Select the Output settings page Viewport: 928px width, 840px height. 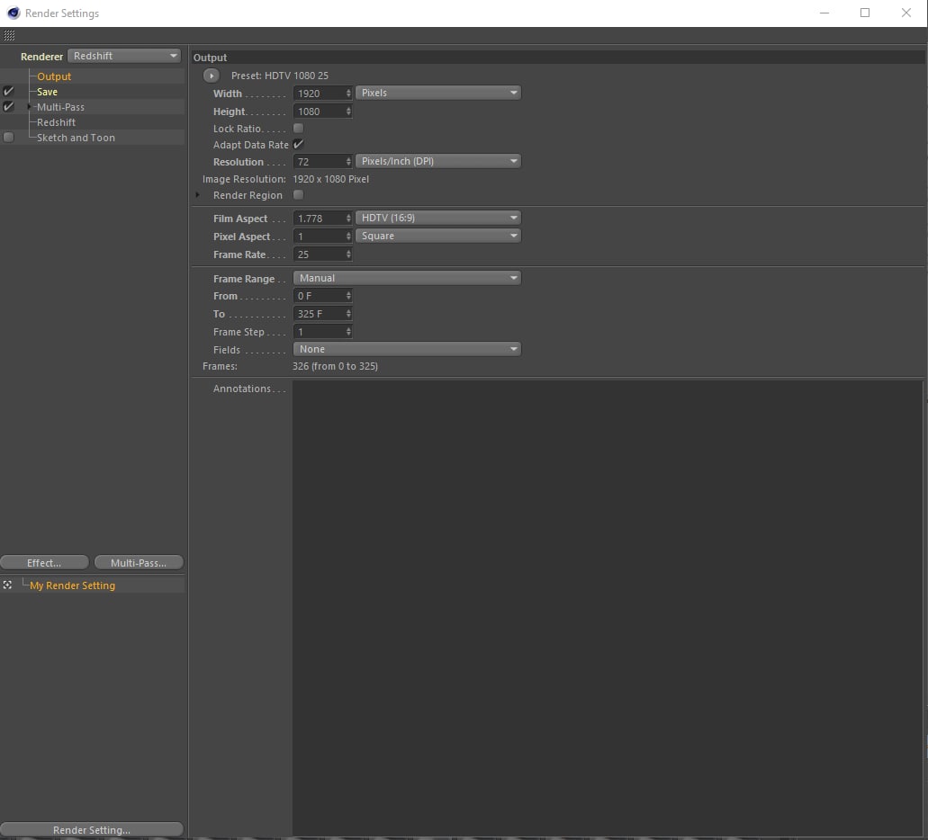pos(54,76)
